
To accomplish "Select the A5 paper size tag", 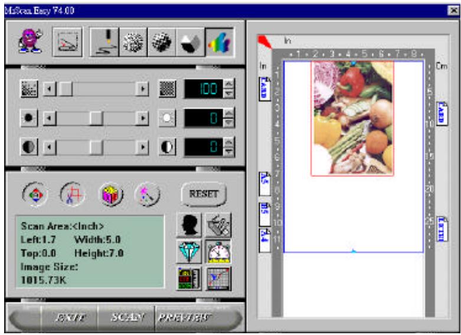I will [264, 183].
